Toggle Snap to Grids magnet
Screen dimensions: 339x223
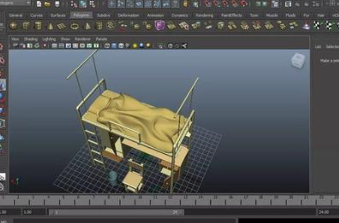click(207, 4)
